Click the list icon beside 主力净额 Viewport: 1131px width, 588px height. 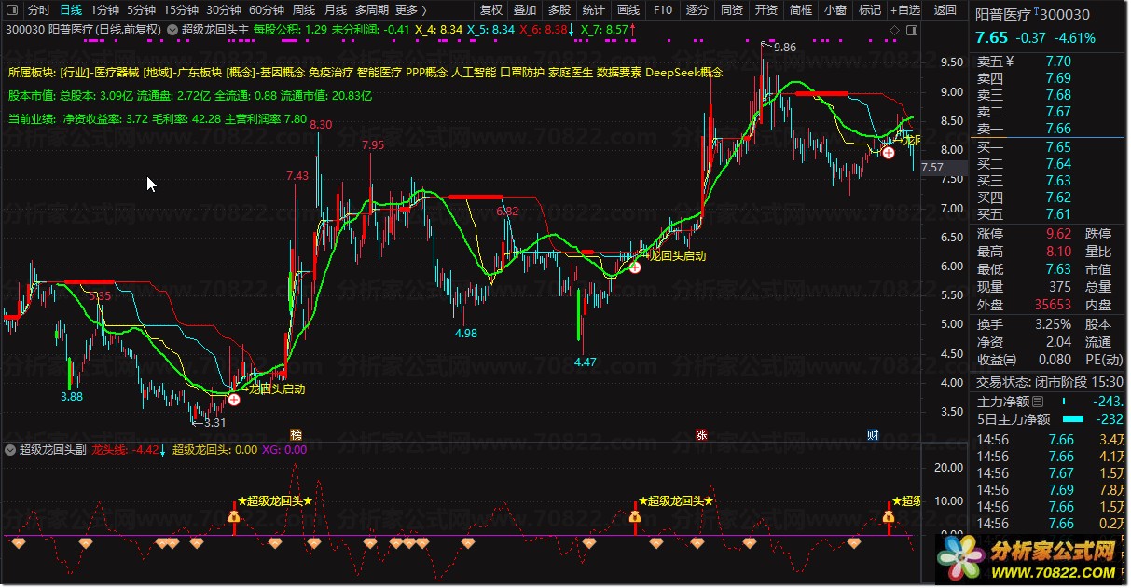point(1039,402)
